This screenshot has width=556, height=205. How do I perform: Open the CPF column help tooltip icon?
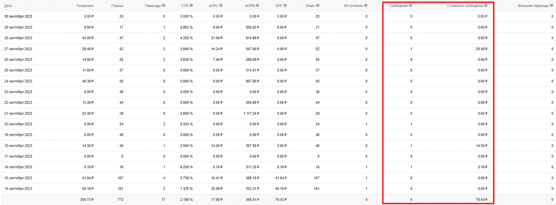tap(285, 5)
